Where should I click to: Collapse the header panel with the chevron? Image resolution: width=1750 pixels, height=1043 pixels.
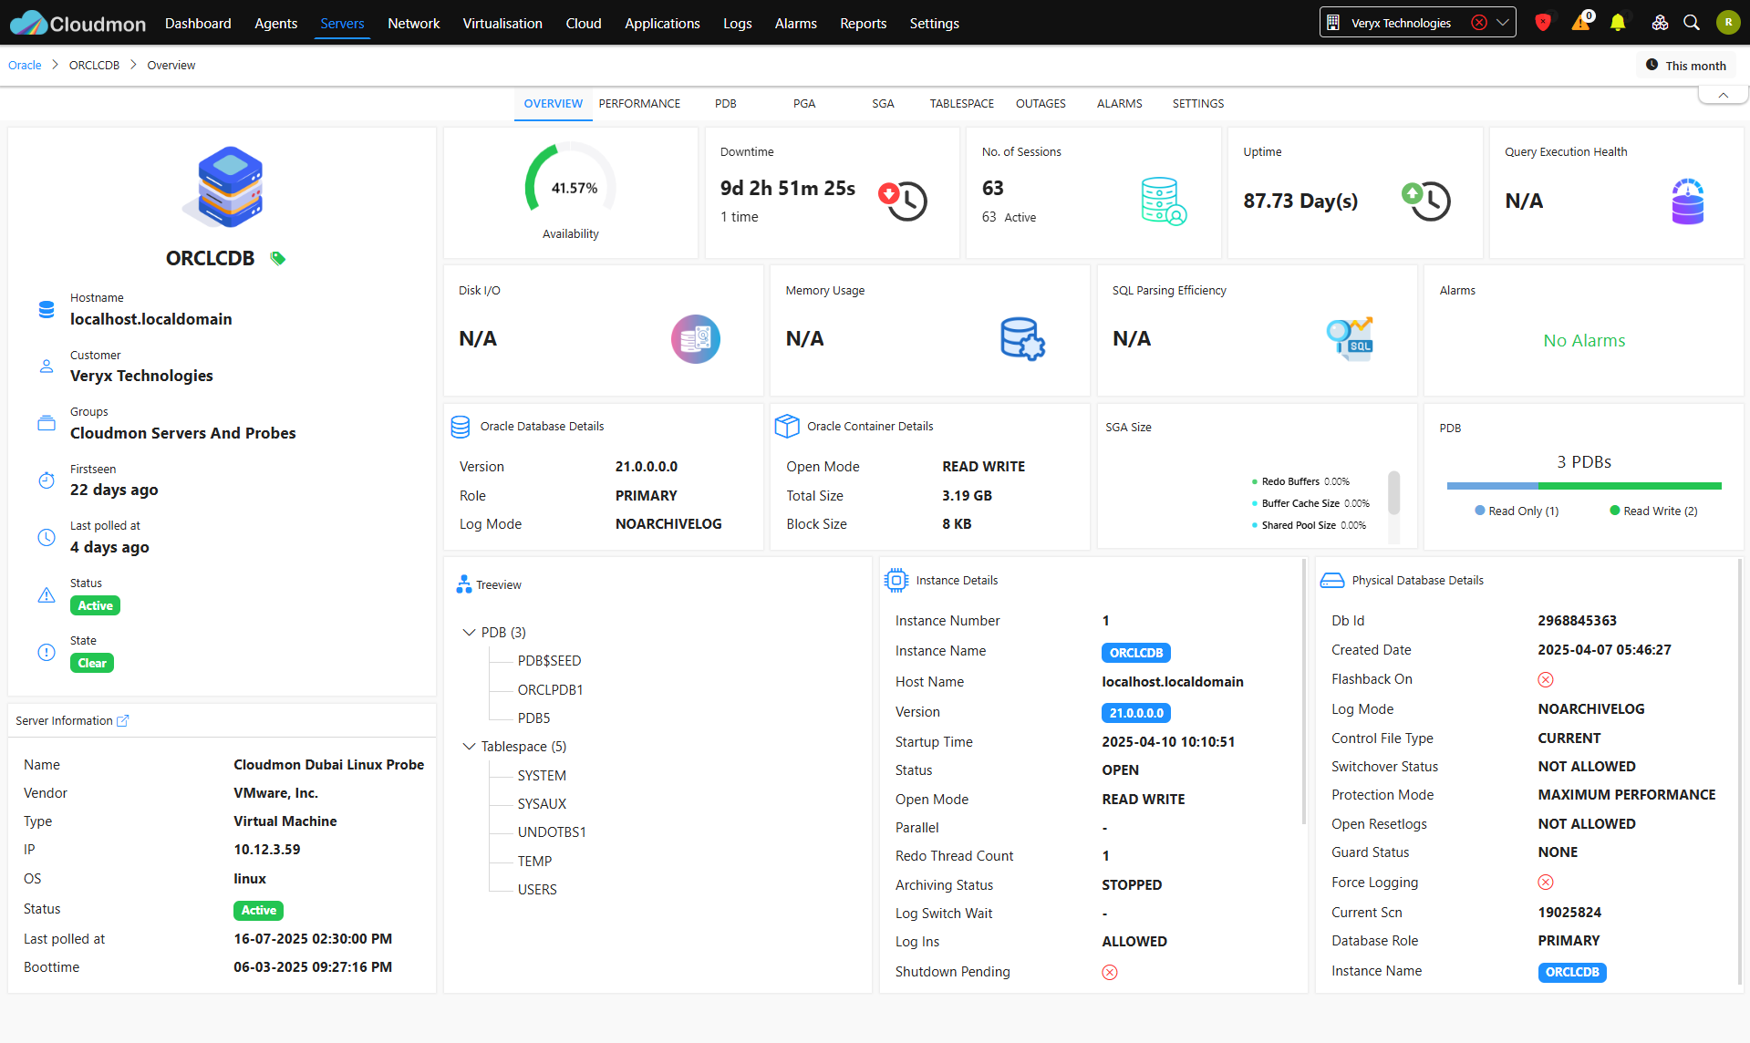[1724, 95]
